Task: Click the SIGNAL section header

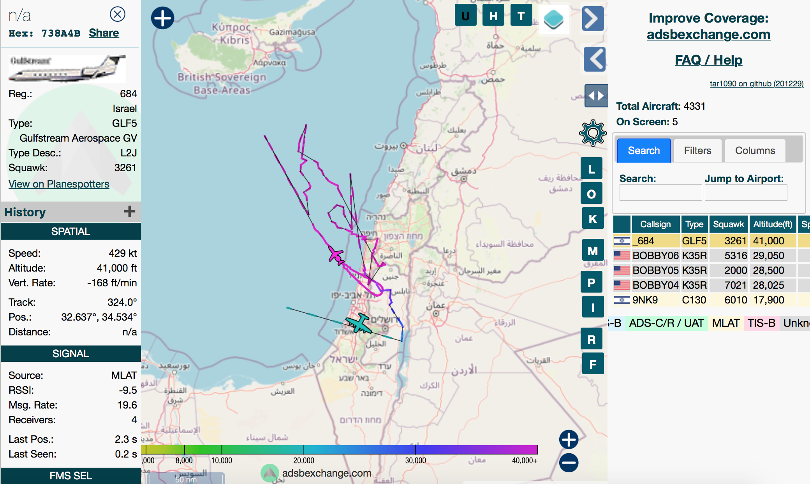Action: click(70, 354)
